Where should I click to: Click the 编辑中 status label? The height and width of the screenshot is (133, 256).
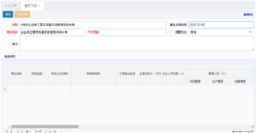[x=248, y=14]
